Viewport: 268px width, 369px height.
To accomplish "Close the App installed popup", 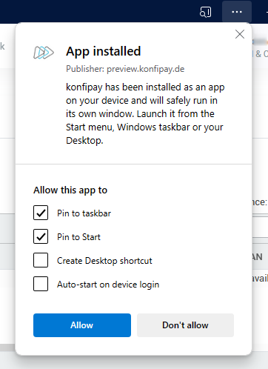I will click(240, 34).
